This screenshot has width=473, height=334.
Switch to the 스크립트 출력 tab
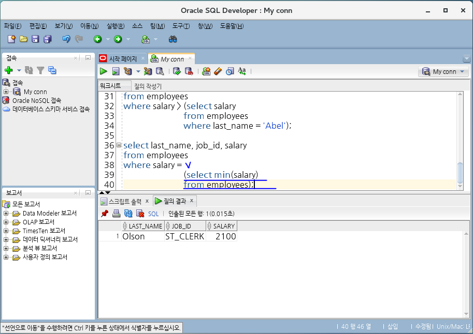125,201
